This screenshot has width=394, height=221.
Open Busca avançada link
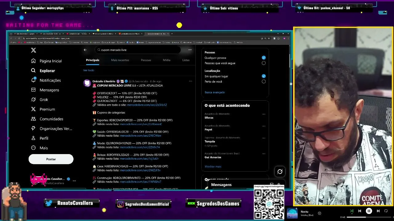point(215,92)
